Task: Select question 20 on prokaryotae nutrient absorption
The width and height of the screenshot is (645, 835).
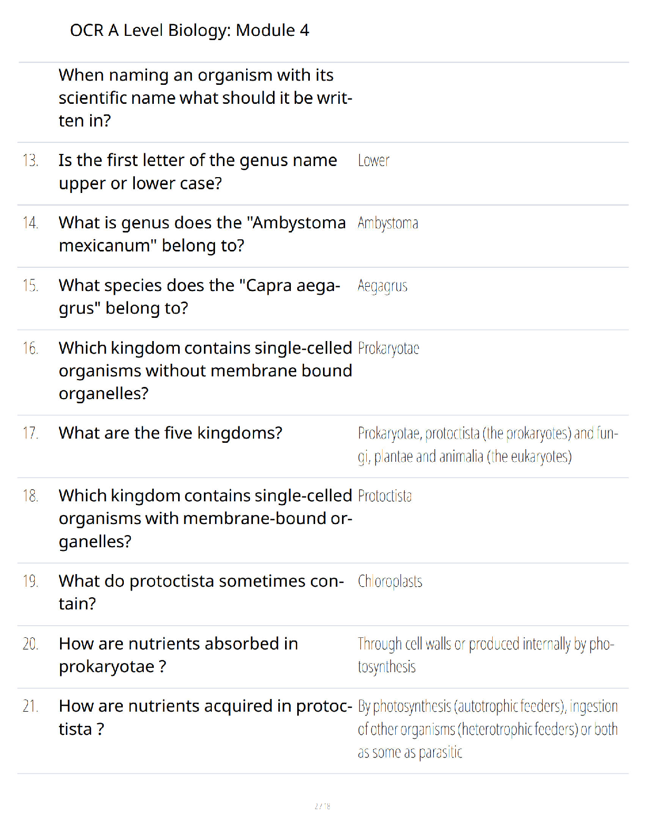Action: coord(179,655)
